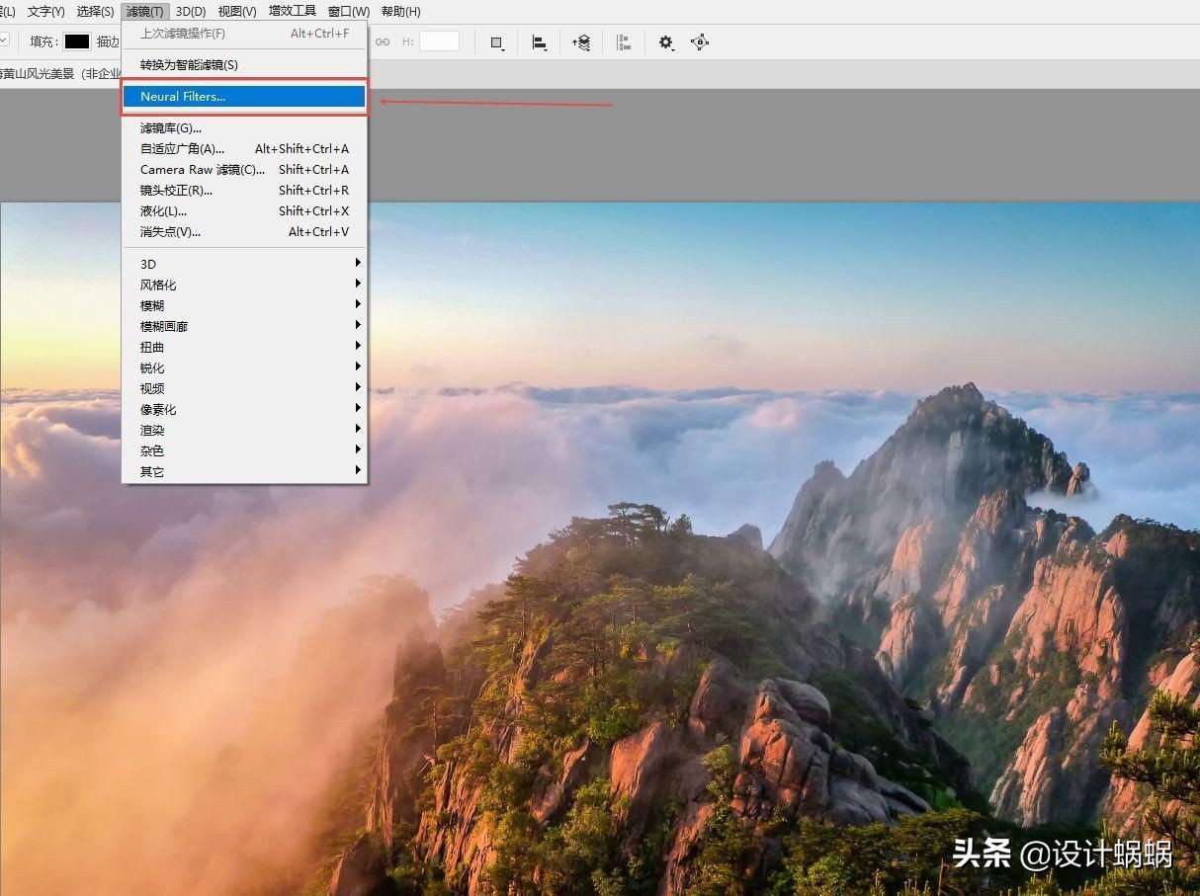Click the constrain path editing lock icon
Image resolution: width=1200 pixels, height=896 pixels.
coord(699,41)
